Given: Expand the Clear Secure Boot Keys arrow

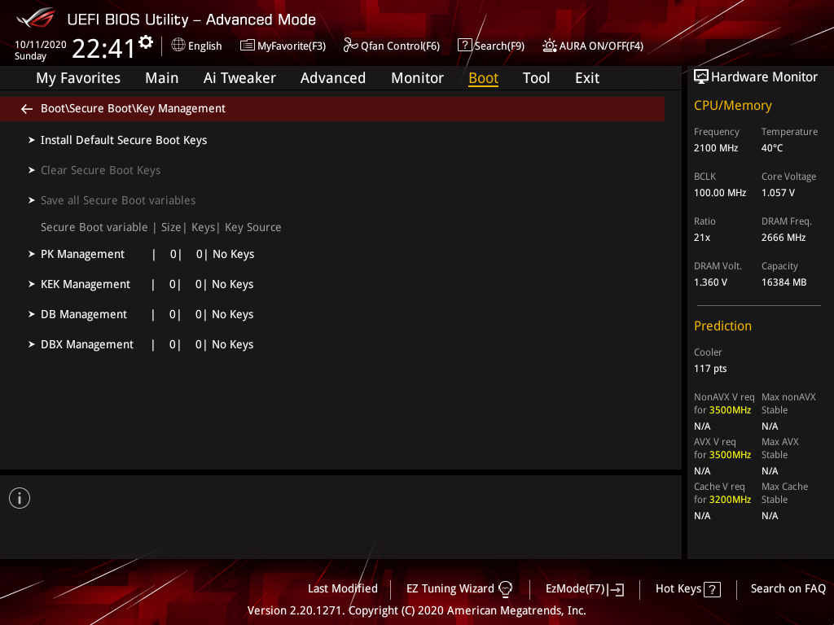Looking at the screenshot, I should point(32,171).
